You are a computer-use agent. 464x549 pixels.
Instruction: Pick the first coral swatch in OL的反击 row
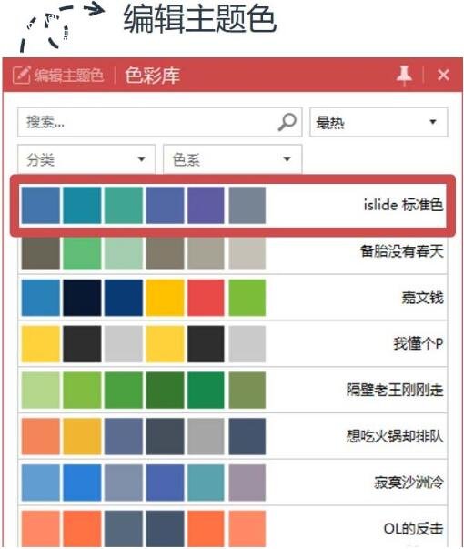pyautogui.click(x=41, y=529)
